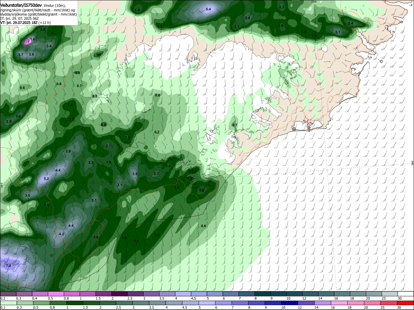Click the white 30 swatch in the upper legend row
Viewport: 414px width, 310px height.
coord(406,294)
